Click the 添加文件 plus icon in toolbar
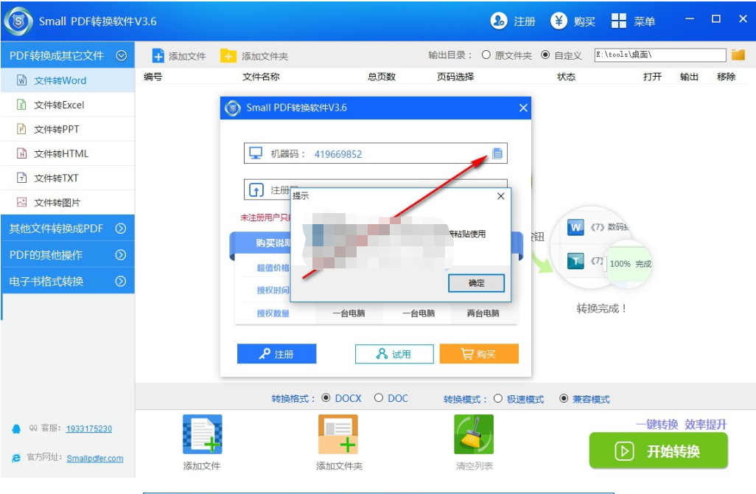The width and height of the screenshot is (756, 494). (158, 56)
